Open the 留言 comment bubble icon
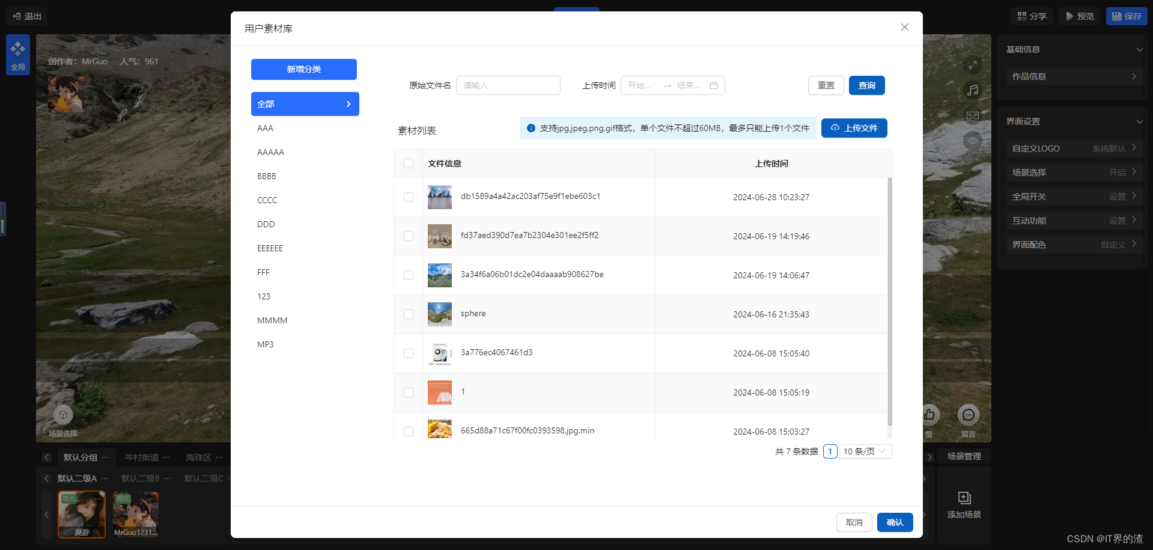1153x550 pixels. (x=968, y=415)
